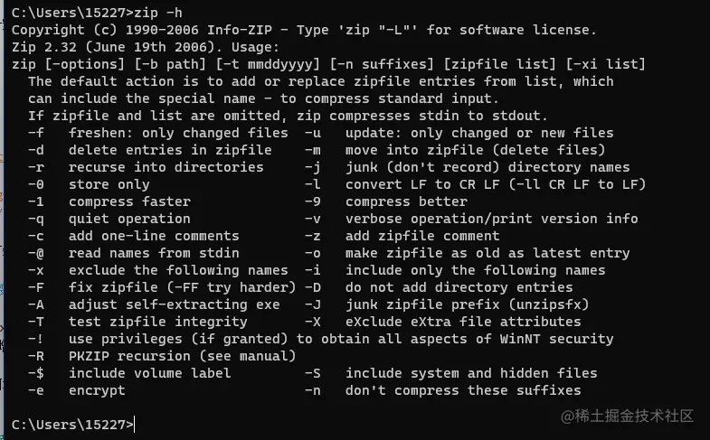Viewport: 710px width, 440px height.
Task: Click 'compress faster' option text
Action: [129, 201]
